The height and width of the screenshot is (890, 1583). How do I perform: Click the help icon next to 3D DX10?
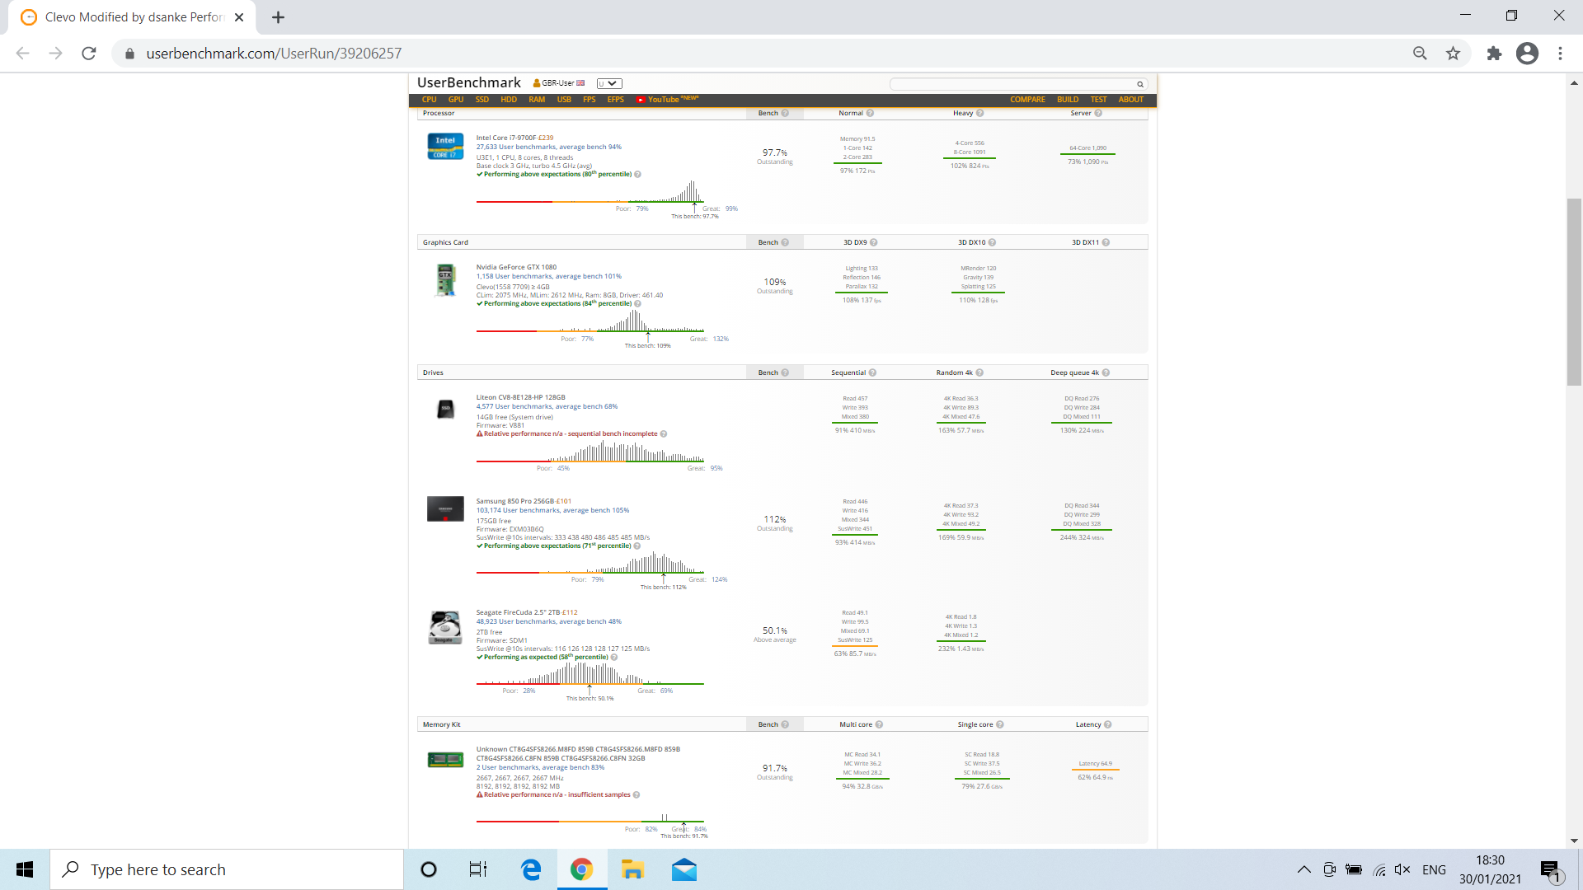point(992,243)
